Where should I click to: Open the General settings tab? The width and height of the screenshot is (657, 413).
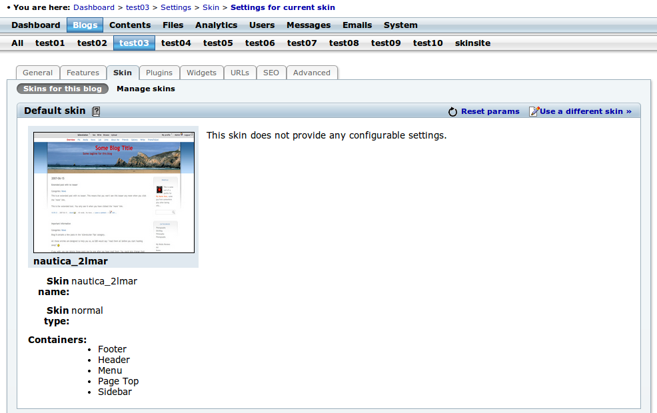click(x=38, y=73)
